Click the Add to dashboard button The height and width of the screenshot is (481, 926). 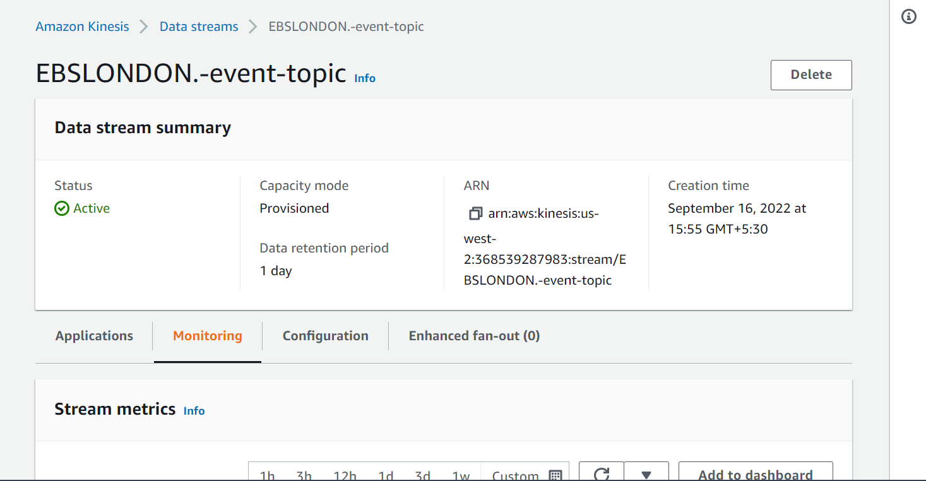756,474
